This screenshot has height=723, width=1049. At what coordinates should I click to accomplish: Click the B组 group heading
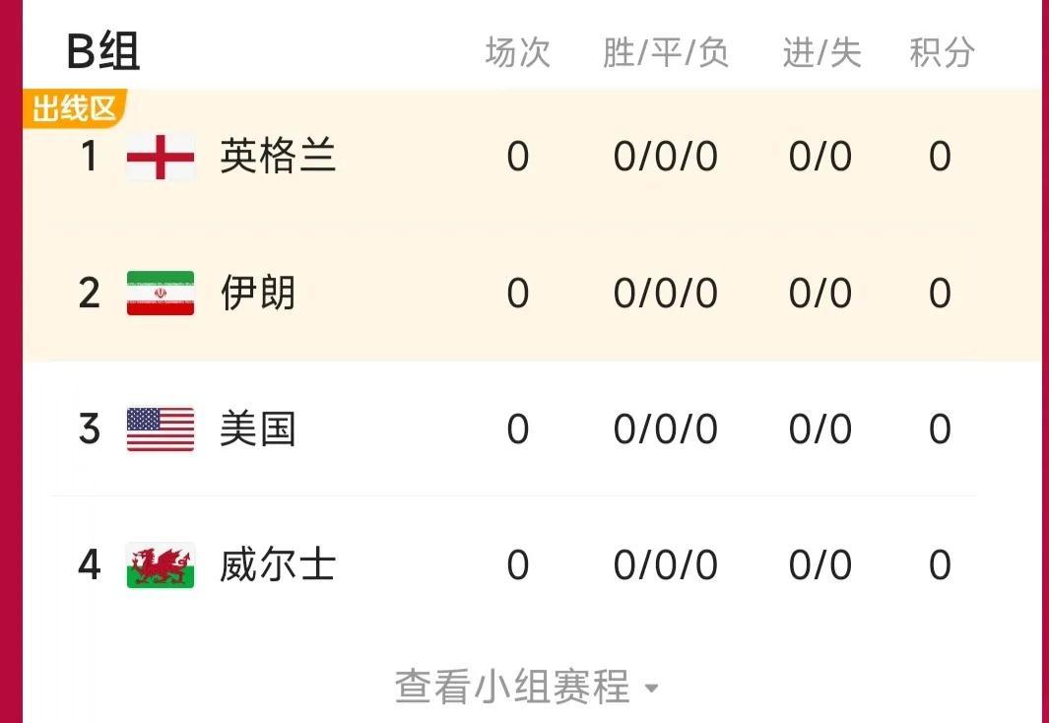pyautogui.click(x=103, y=51)
